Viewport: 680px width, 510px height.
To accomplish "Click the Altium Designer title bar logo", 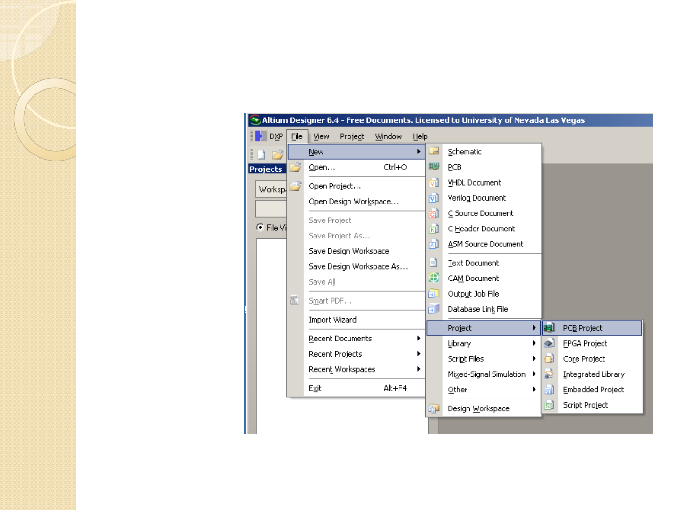I will point(255,120).
